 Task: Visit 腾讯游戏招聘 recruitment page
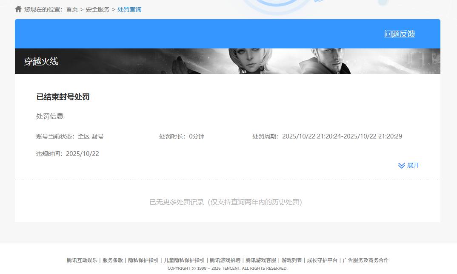coord(225,260)
